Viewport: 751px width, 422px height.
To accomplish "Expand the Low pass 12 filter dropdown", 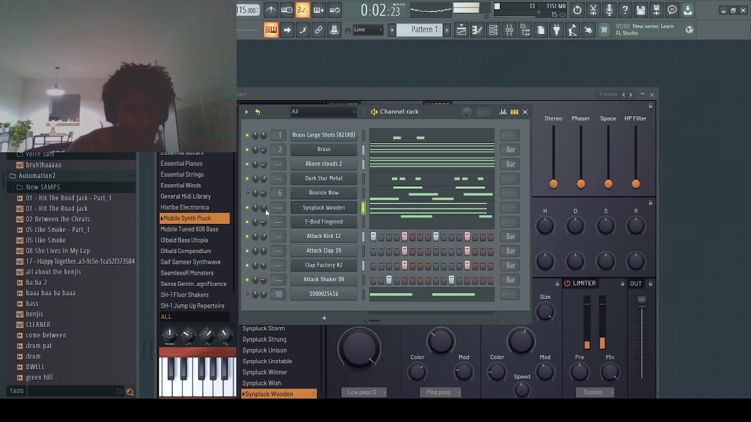I will click(364, 392).
